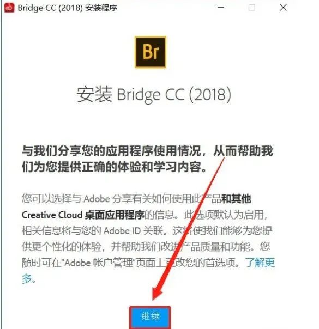Close the Bridge CC (2018) installer window
Image resolution: width=319 pixels, height=329 pixels.
[283, 8]
